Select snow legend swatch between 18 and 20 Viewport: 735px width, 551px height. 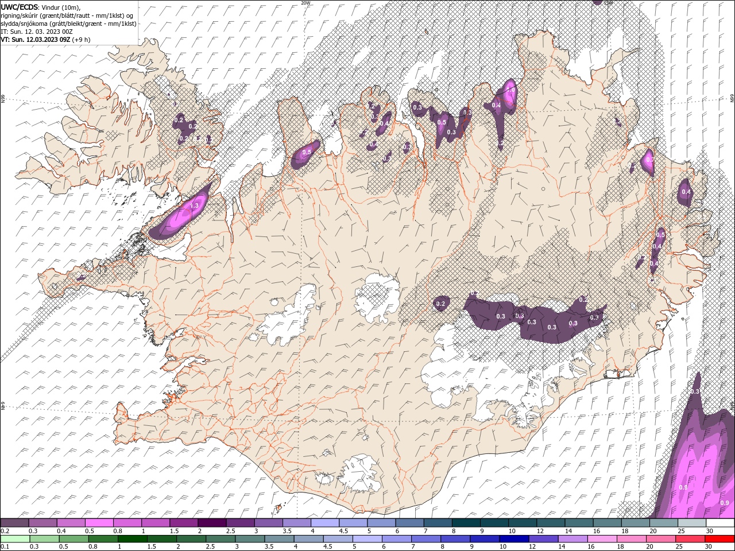[635, 523]
